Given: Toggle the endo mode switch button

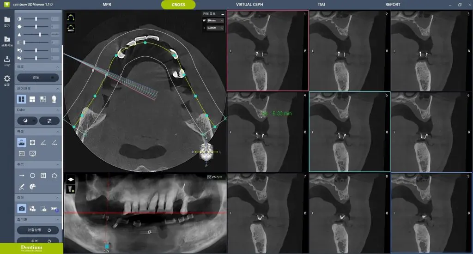Looking at the screenshot, I should 38,78.
